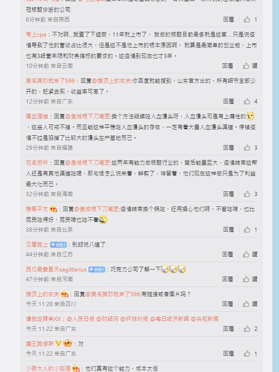This screenshot has height=372, width=279.
Task: Open the @皇城根下刀笔吏 mention in 花名册所's reply
Action: click(88, 163)
